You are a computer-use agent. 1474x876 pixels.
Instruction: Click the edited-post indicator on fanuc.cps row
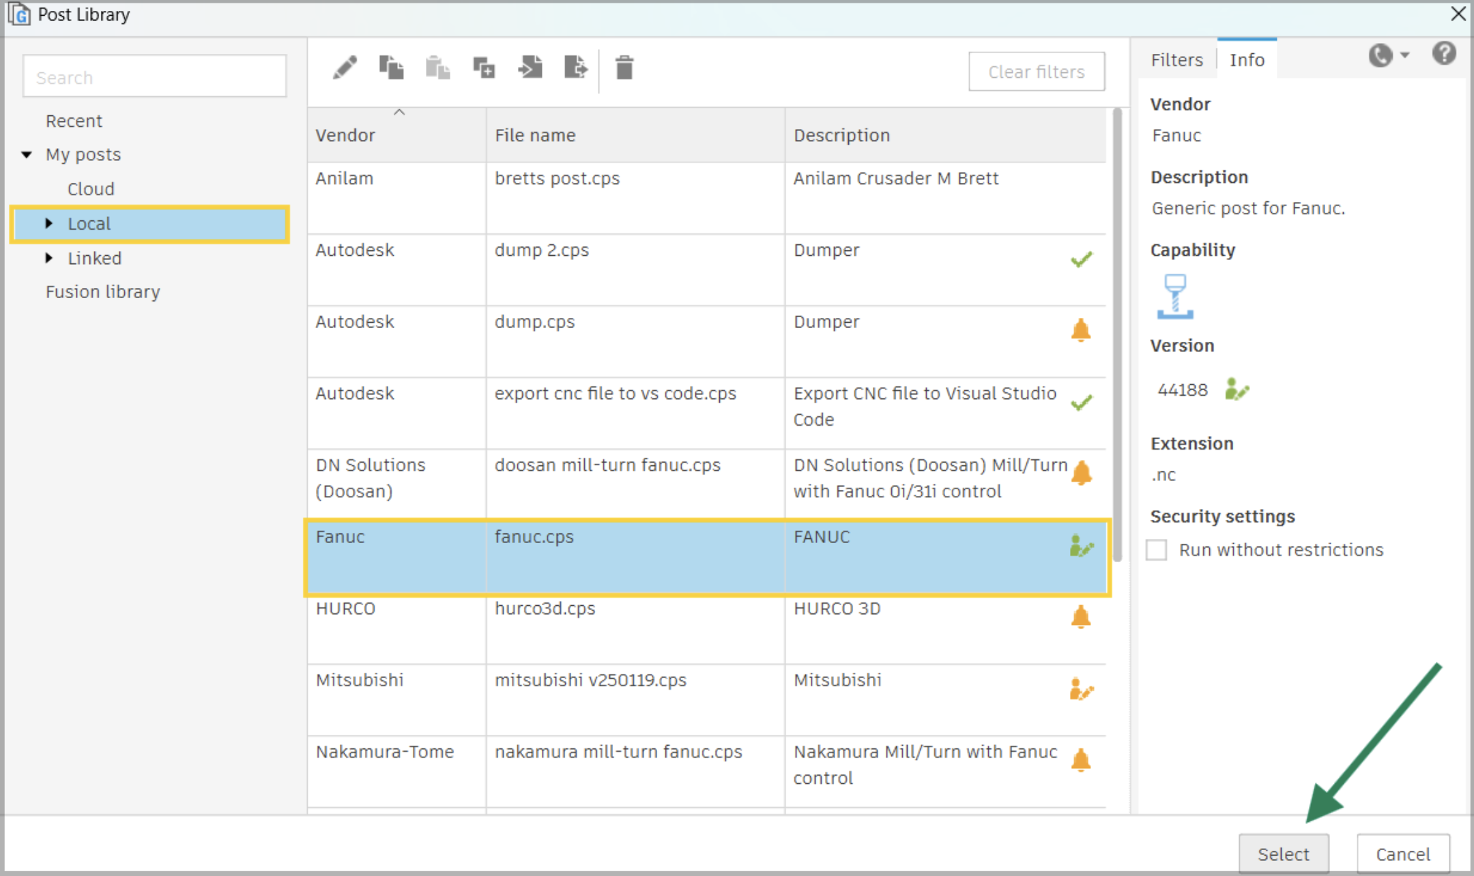coord(1080,546)
